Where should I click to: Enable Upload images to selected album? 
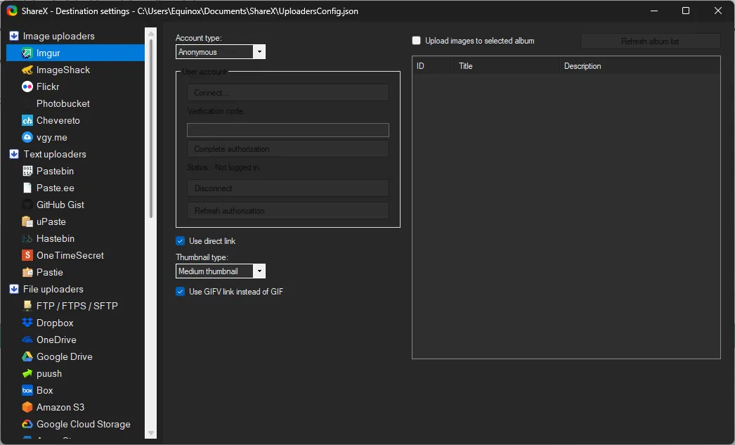(x=417, y=41)
